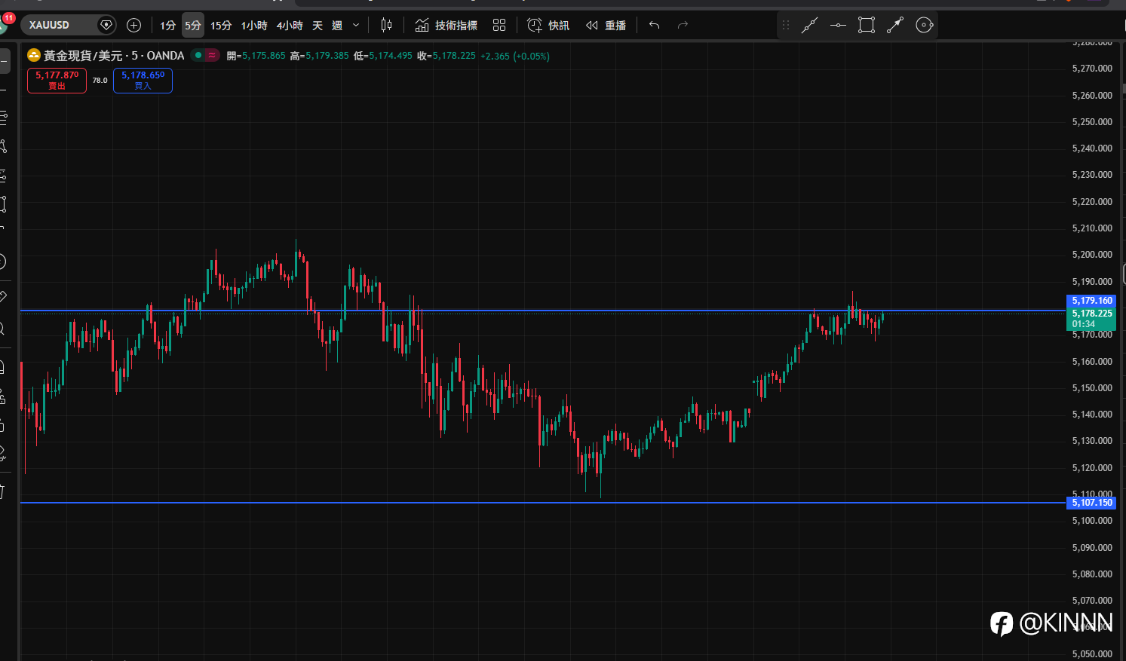This screenshot has width=1126, height=661.
Task: Click the 5,080.000 price axis label
Action: click(1092, 574)
